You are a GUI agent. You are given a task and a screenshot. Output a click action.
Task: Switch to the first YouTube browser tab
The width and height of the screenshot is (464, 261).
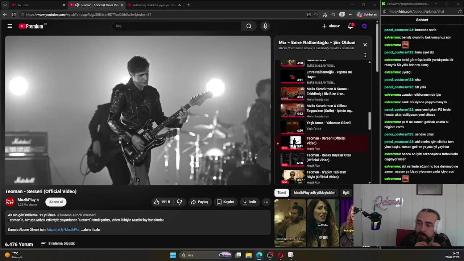[38, 5]
